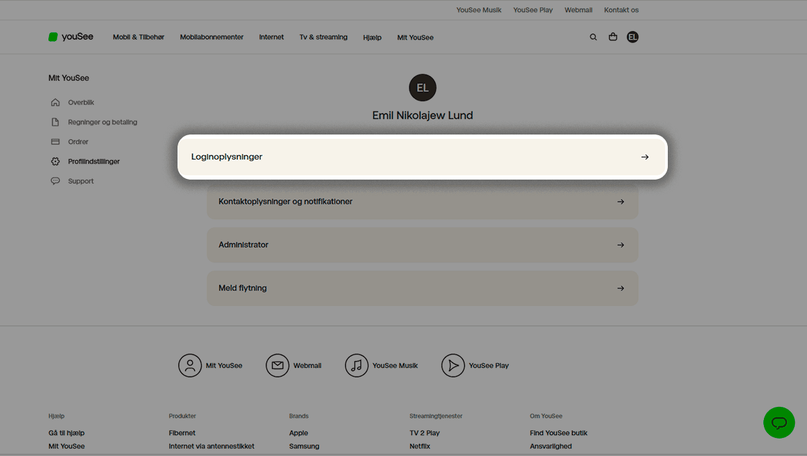807x456 pixels.
Task: Click the Ordrer card icon in sidebar
Action: click(55, 142)
